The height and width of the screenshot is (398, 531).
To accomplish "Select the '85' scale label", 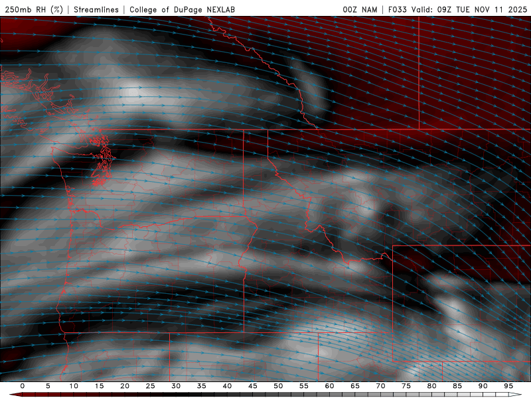I will 457,386.
